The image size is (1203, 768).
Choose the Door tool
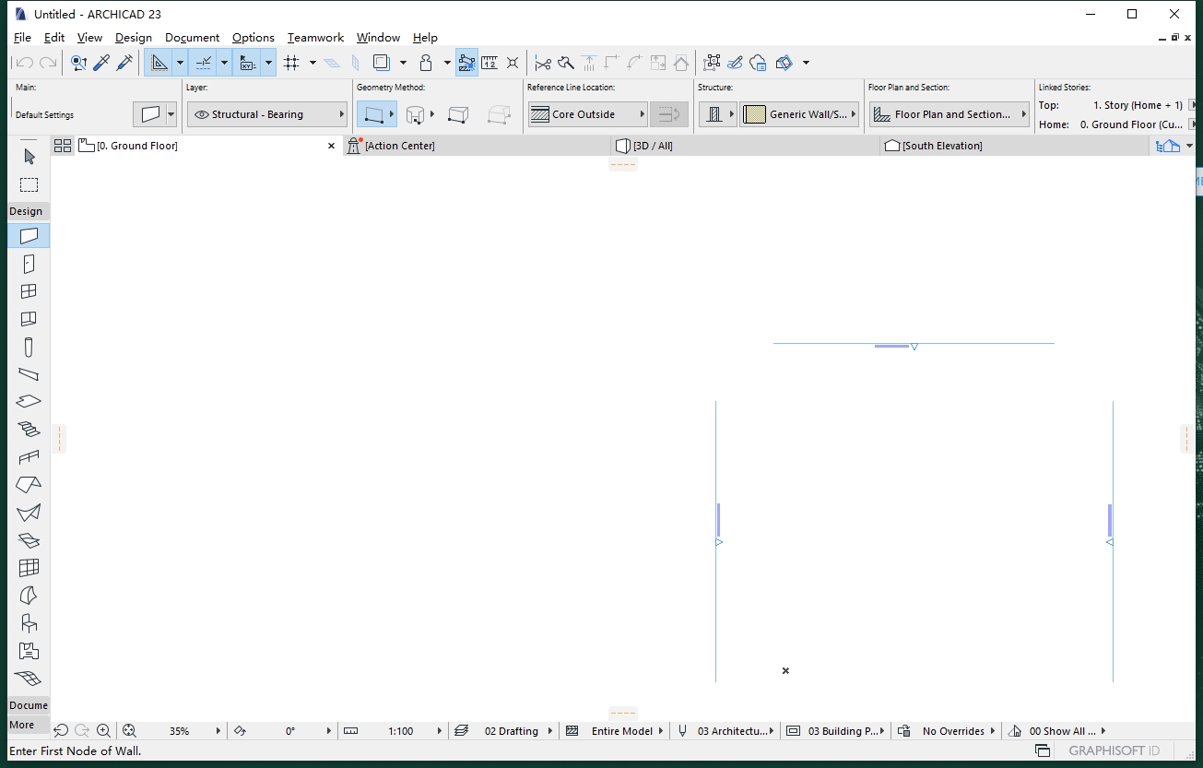point(29,264)
